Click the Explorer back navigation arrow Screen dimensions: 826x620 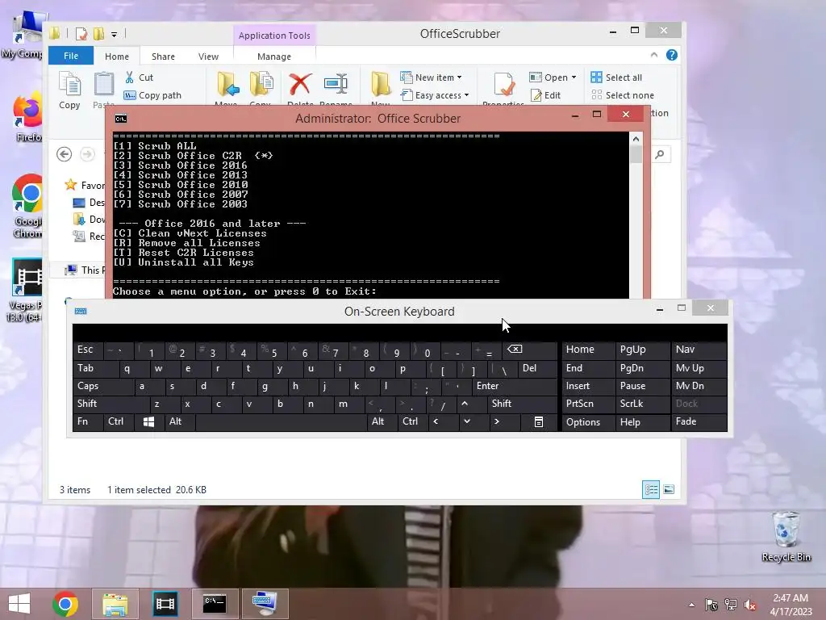pos(65,154)
